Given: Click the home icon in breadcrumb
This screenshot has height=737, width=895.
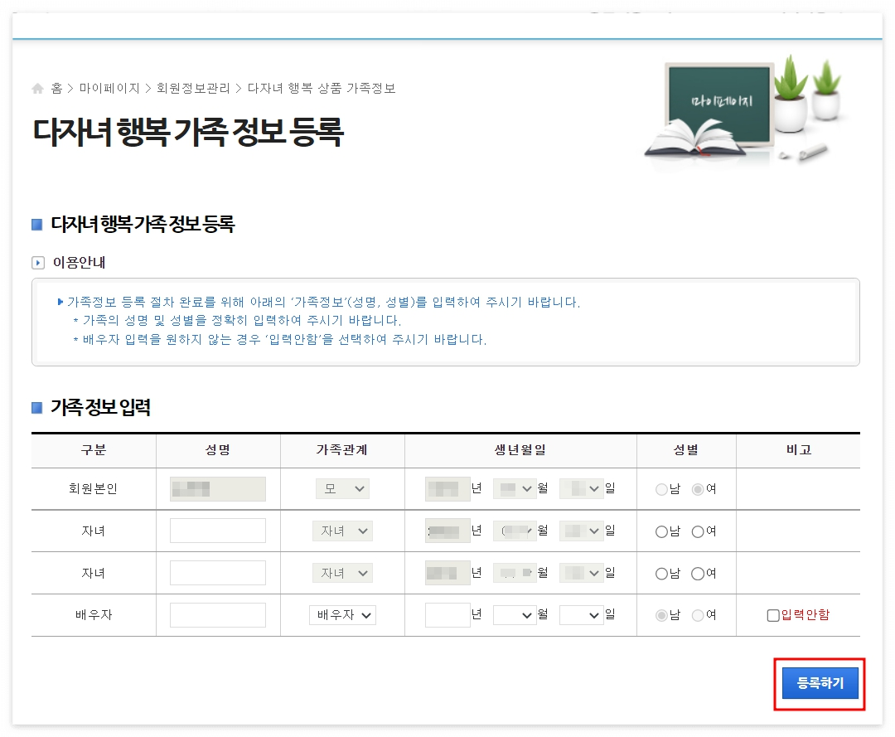Looking at the screenshot, I should 37,89.
